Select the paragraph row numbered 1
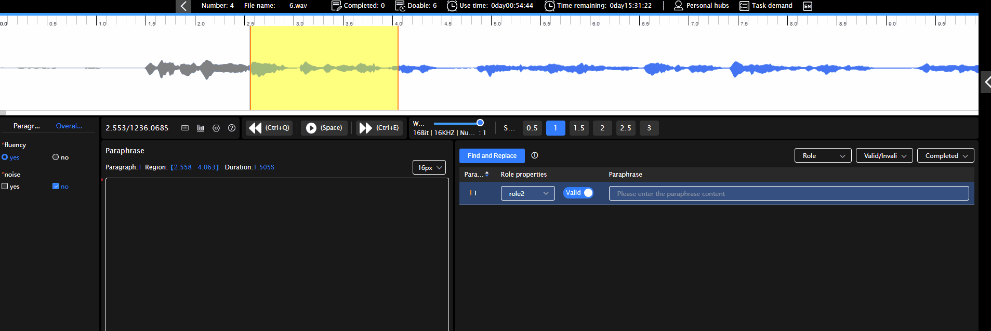 coord(717,193)
